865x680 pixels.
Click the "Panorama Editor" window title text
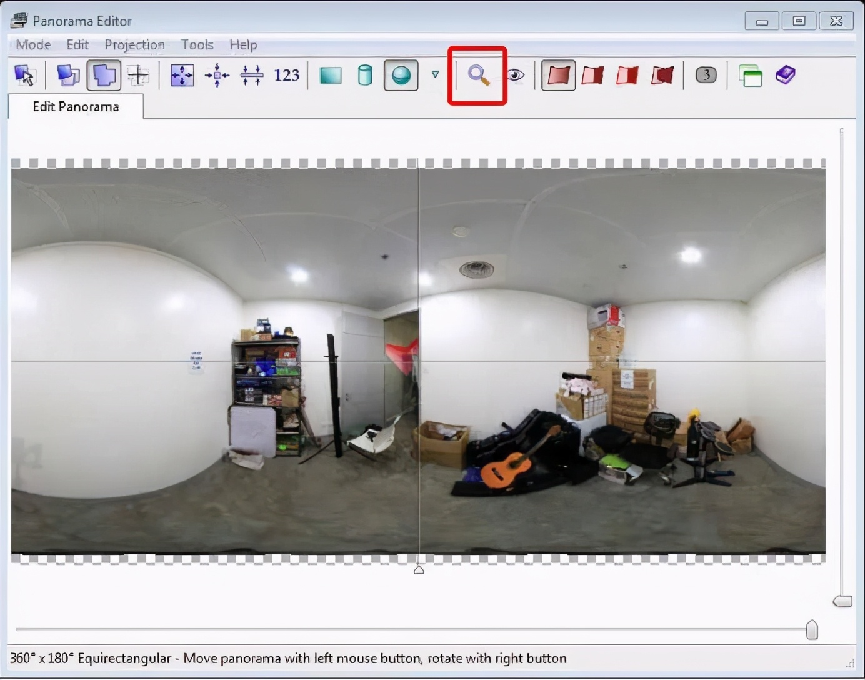82,21
